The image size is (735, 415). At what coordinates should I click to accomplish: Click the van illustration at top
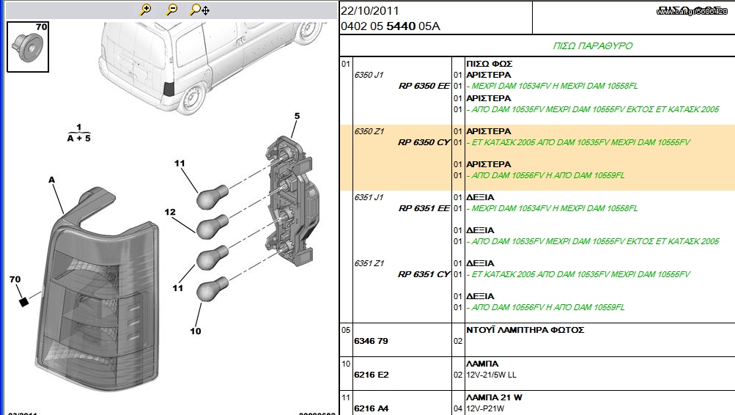211,66
